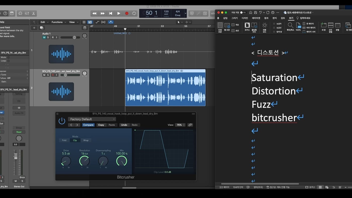Start playback with the Play button
Image resolution: width=352 pixels, height=198 pixels.
point(119,13)
